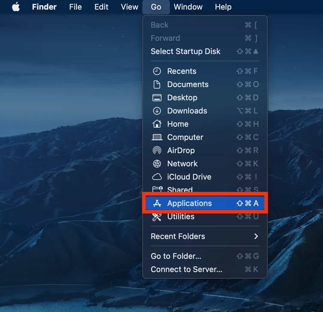This screenshot has width=323, height=312.
Task: Open the File menu
Action: (75, 7)
